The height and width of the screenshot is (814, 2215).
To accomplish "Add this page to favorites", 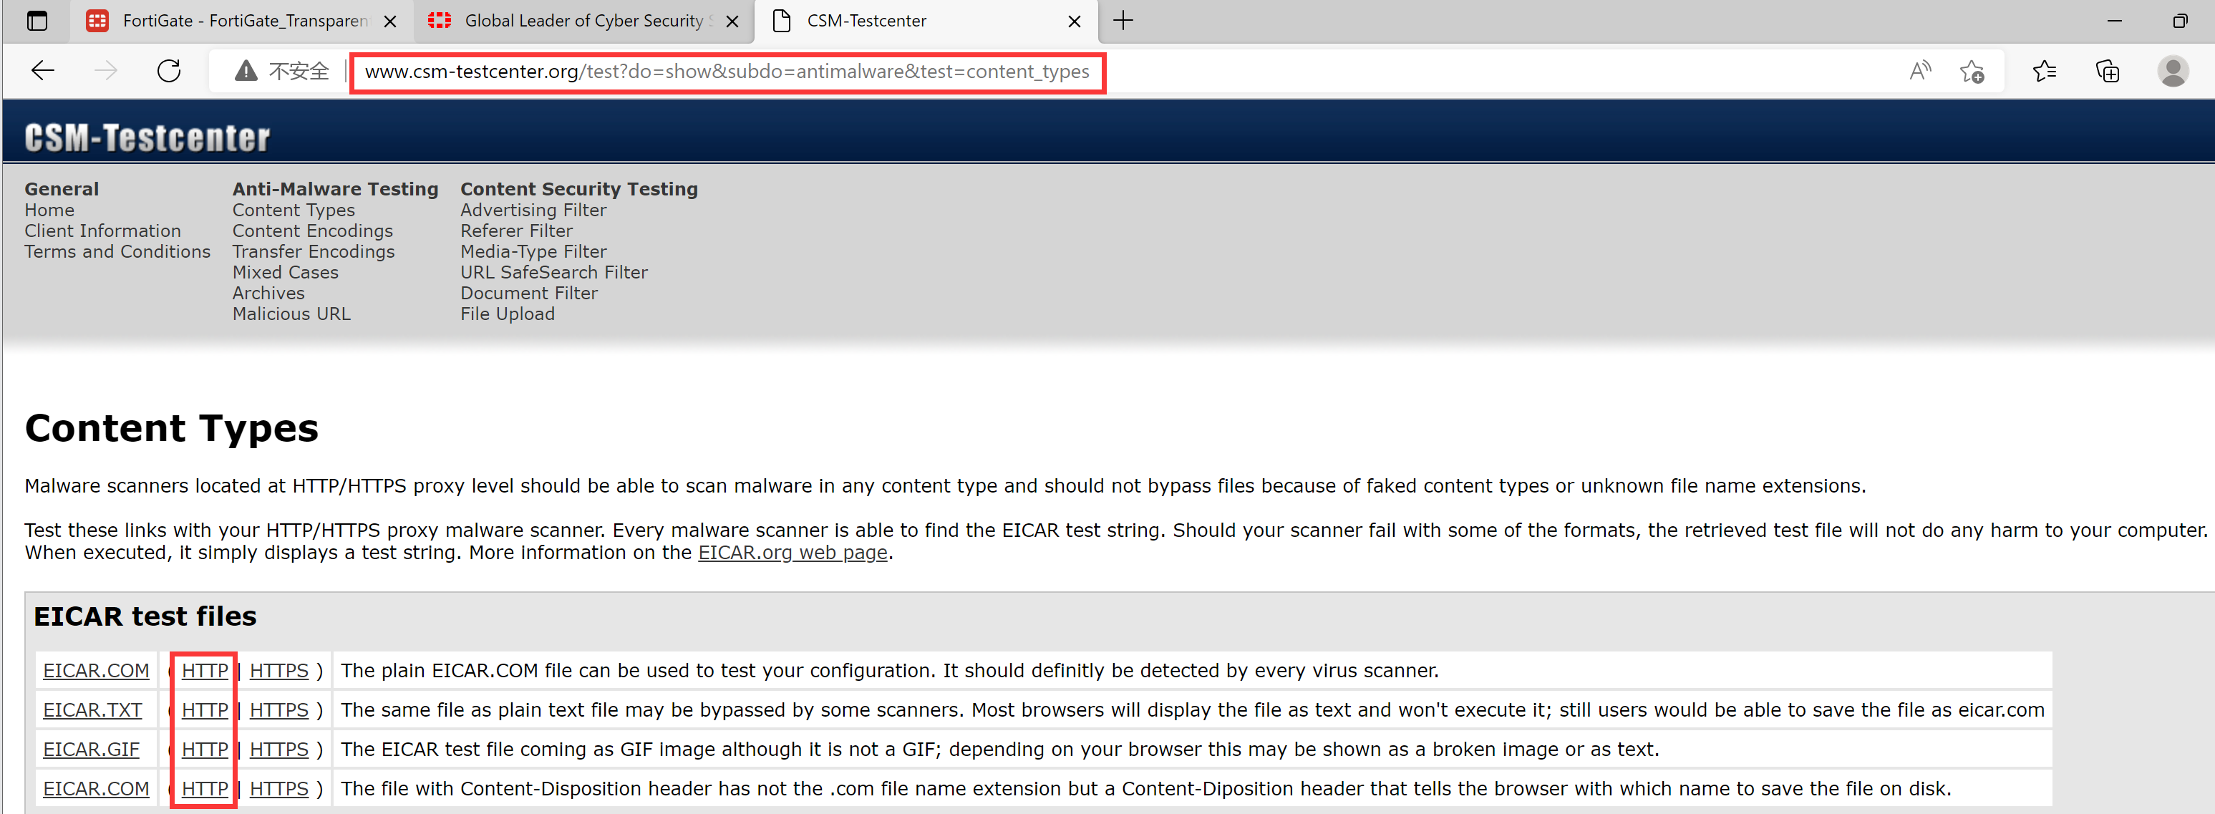I will tap(1972, 72).
